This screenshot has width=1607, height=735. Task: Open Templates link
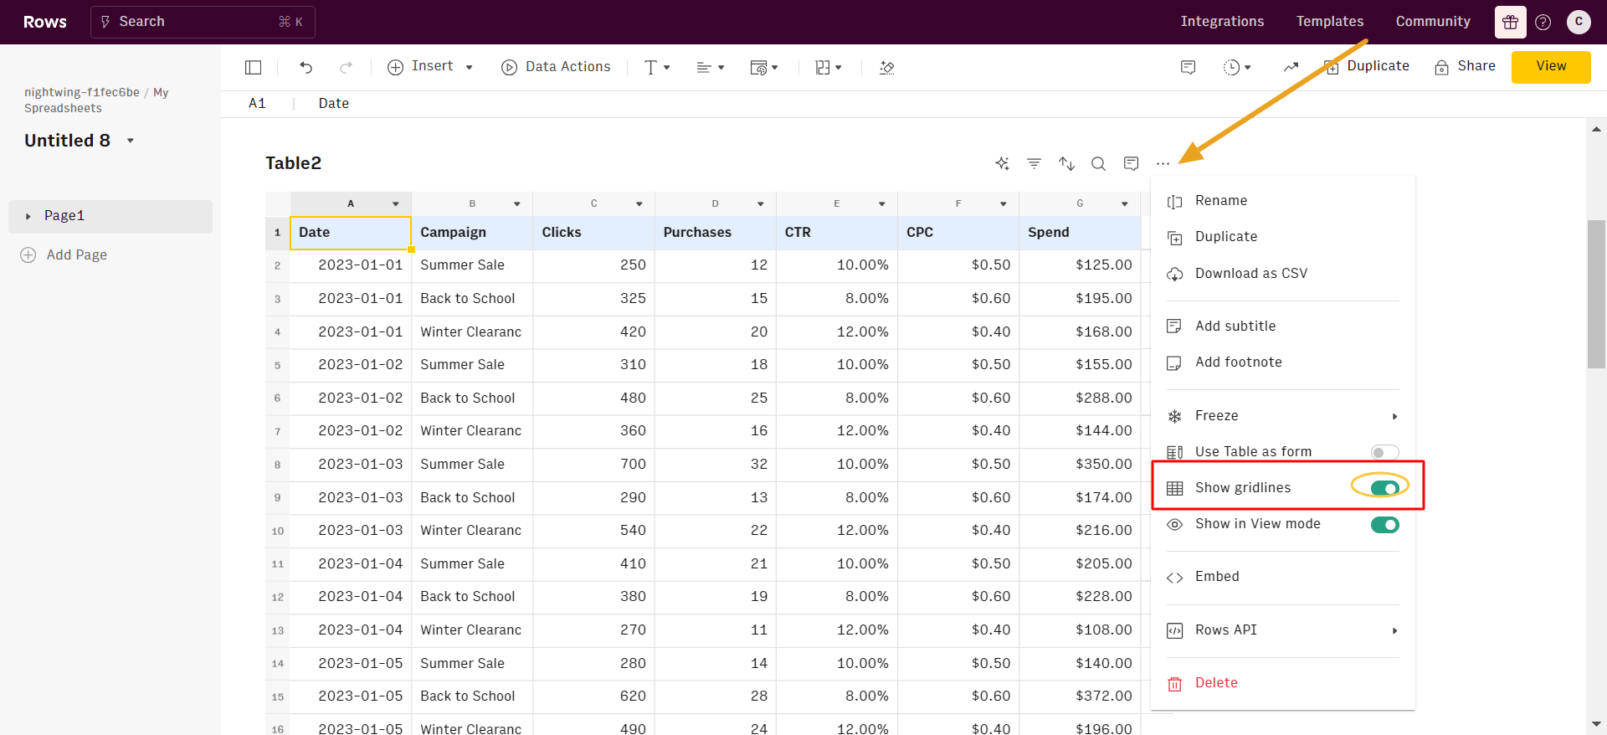point(1330,22)
